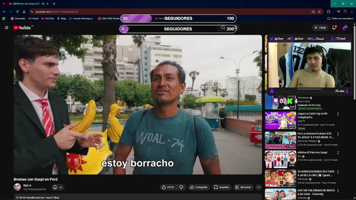This screenshot has height=200, width=356.
Task: Dislike the video with thumbs down
Action: tap(181, 187)
